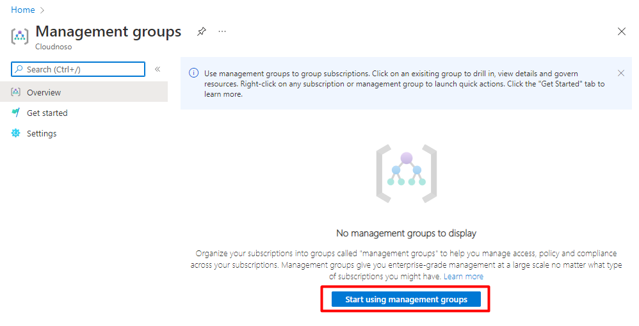
Task: Click the Overview sidebar icon
Action: 16,92
